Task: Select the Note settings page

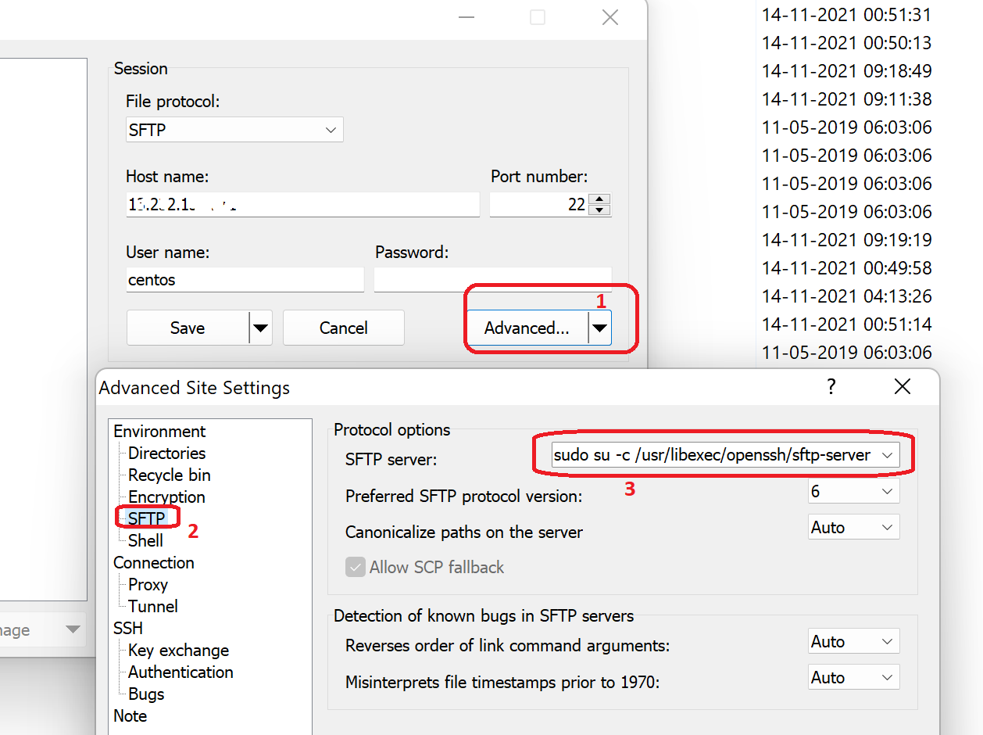Action: (x=130, y=715)
